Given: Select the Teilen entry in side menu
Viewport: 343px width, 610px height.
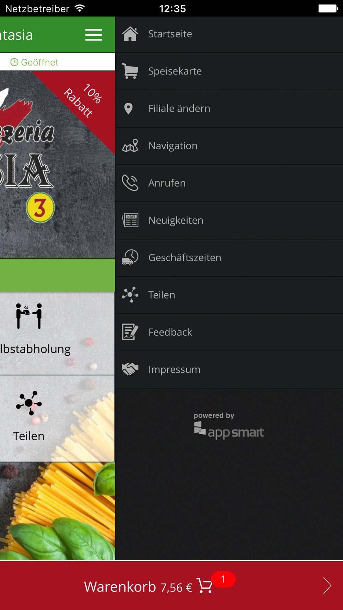Looking at the screenshot, I should (229, 295).
